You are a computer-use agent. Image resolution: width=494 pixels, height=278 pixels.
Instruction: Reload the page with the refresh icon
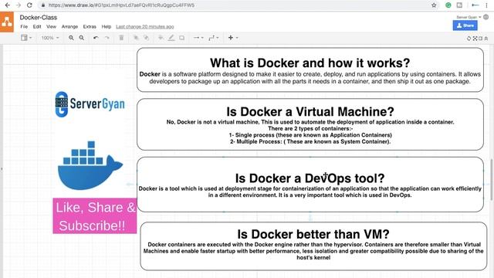click(29, 5)
